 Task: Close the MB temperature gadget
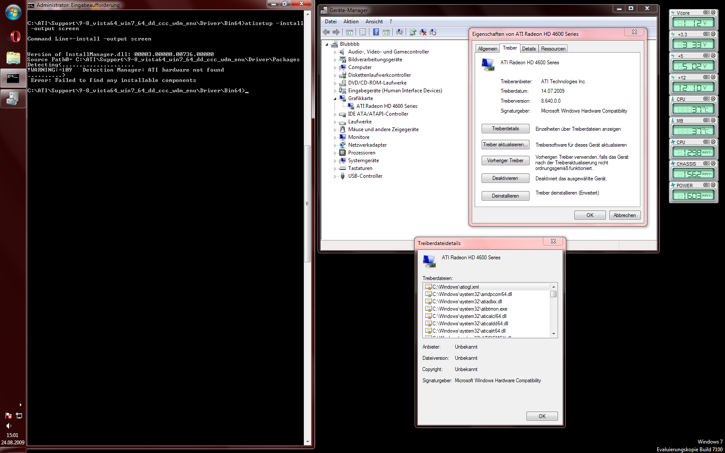(713, 120)
